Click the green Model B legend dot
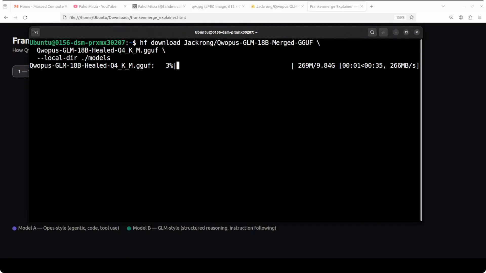486x273 pixels. [129, 228]
